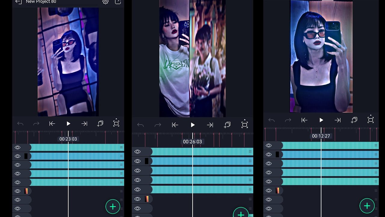
Task: Redo in the 00:12:27 editor
Action: [288, 120]
